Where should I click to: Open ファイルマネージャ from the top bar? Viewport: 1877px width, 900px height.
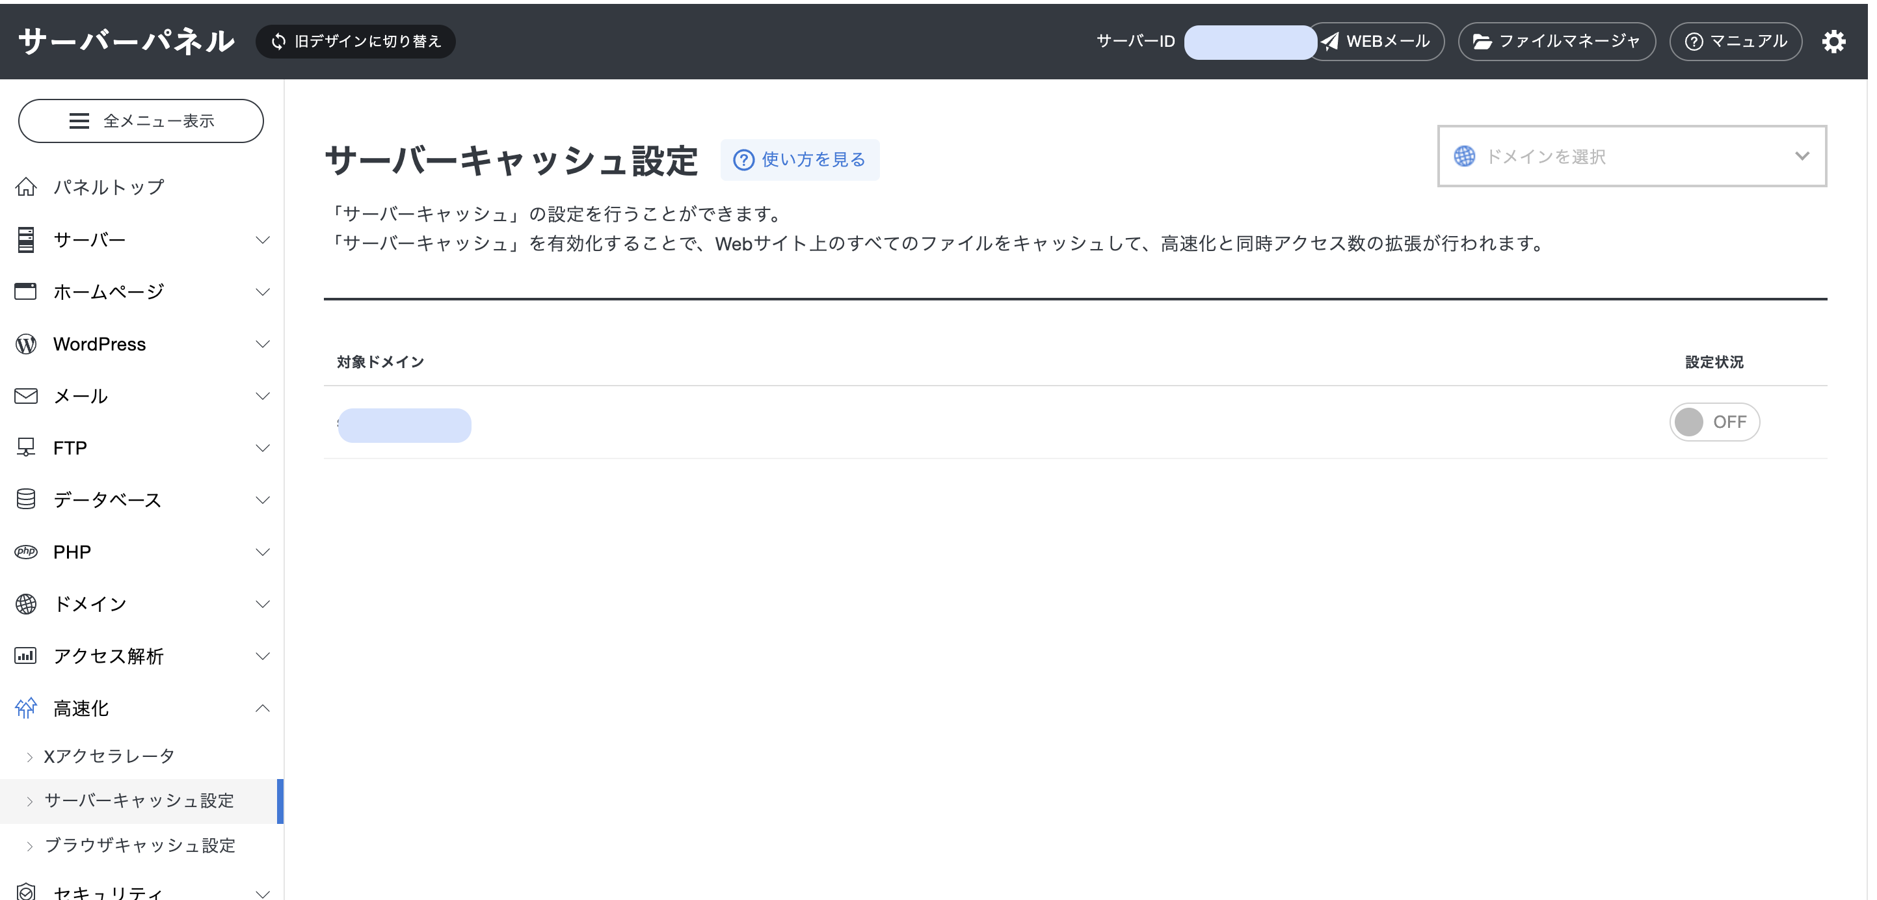[x=1556, y=42]
